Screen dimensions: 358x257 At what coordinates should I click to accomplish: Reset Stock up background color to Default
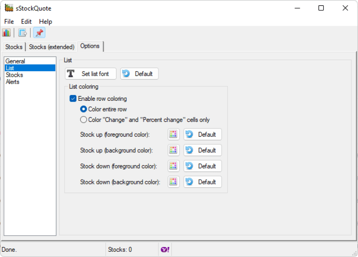(x=202, y=150)
